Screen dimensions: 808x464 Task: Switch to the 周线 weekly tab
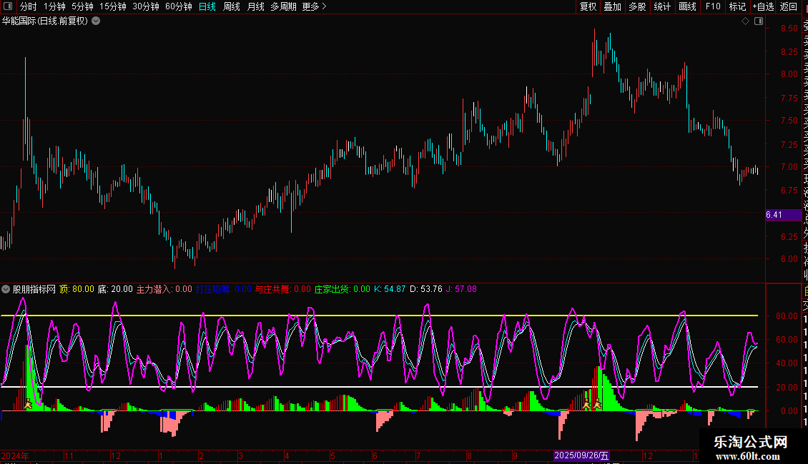[x=232, y=6]
